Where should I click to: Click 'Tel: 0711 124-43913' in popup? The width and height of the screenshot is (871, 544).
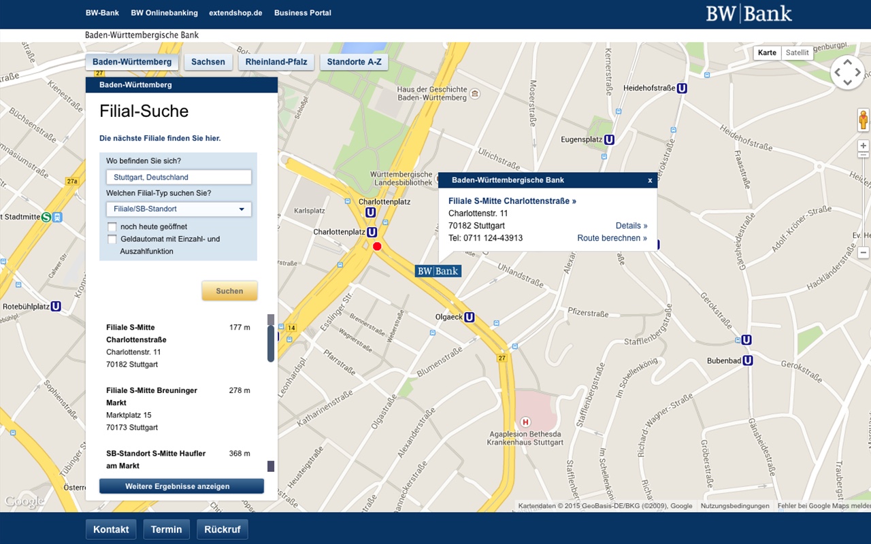coord(486,238)
